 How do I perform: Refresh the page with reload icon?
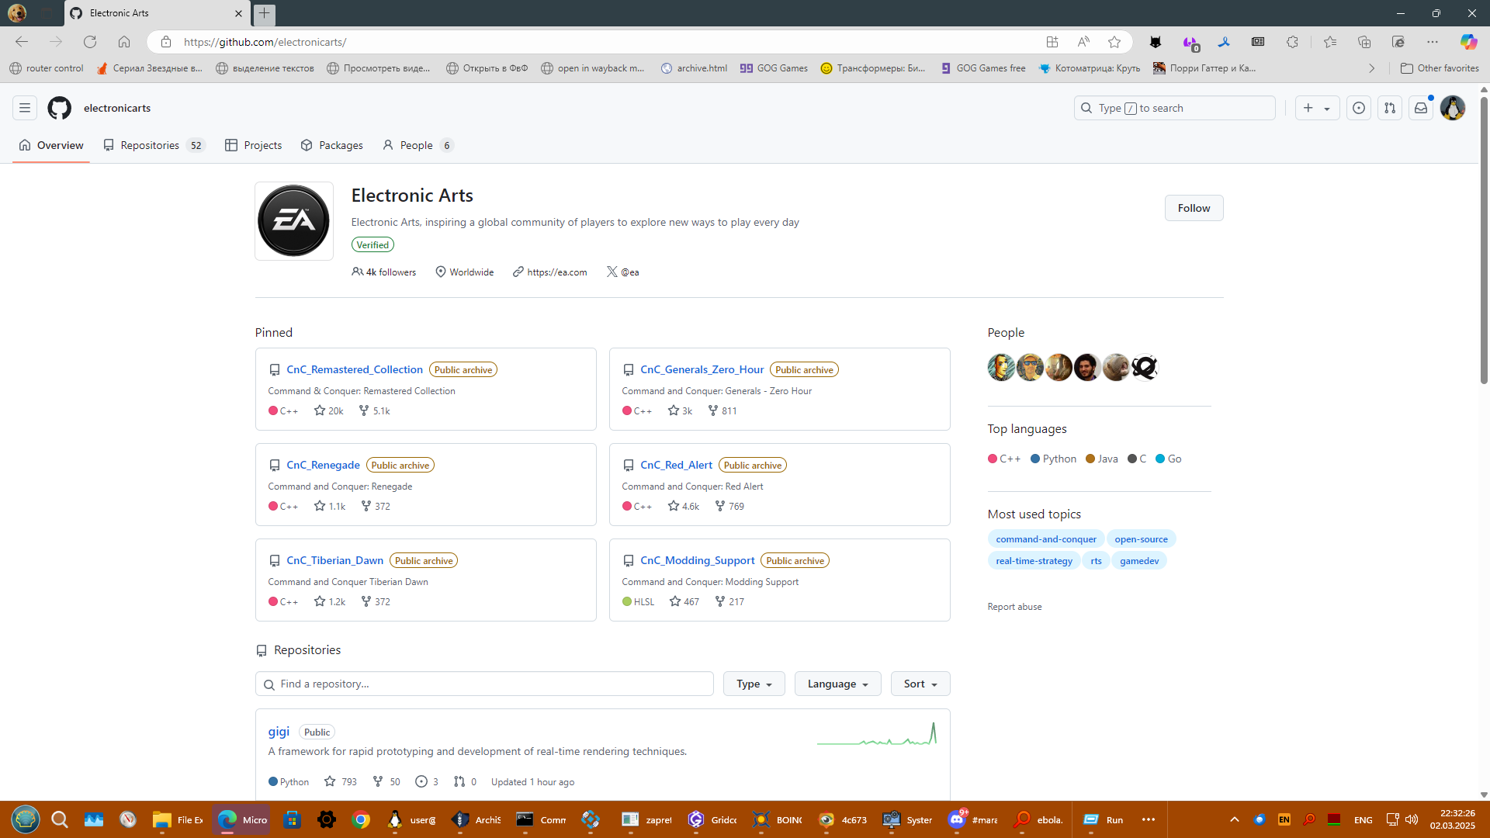coord(90,42)
